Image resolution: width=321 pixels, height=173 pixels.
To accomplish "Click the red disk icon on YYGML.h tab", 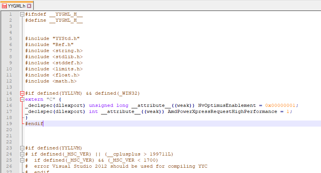I will tap(4, 6).
